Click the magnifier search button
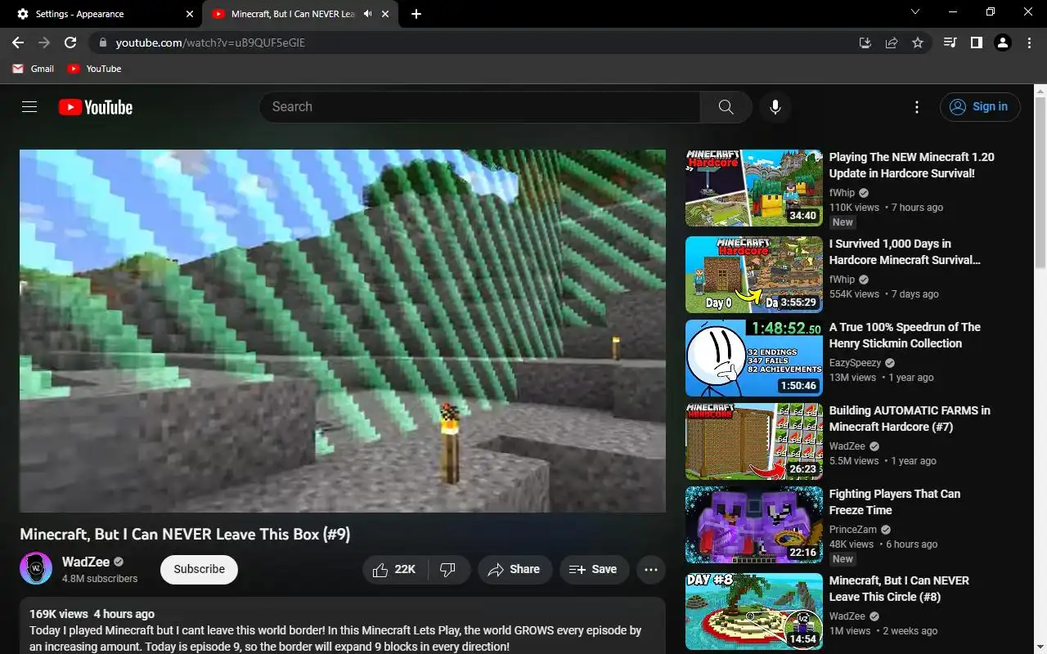The height and width of the screenshot is (654, 1047). [x=726, y=107]
